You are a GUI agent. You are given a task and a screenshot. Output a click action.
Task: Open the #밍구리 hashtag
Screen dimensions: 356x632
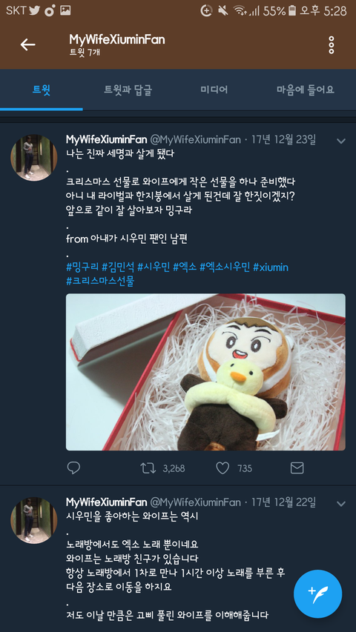pos(82,267)
